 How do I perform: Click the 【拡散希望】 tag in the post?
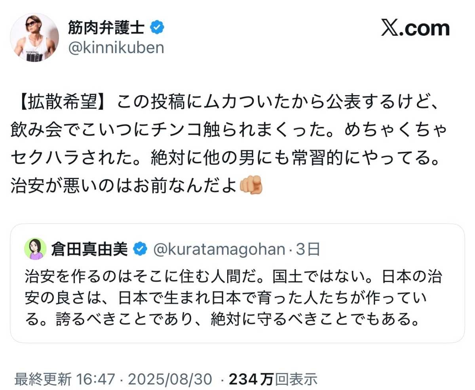59,102
